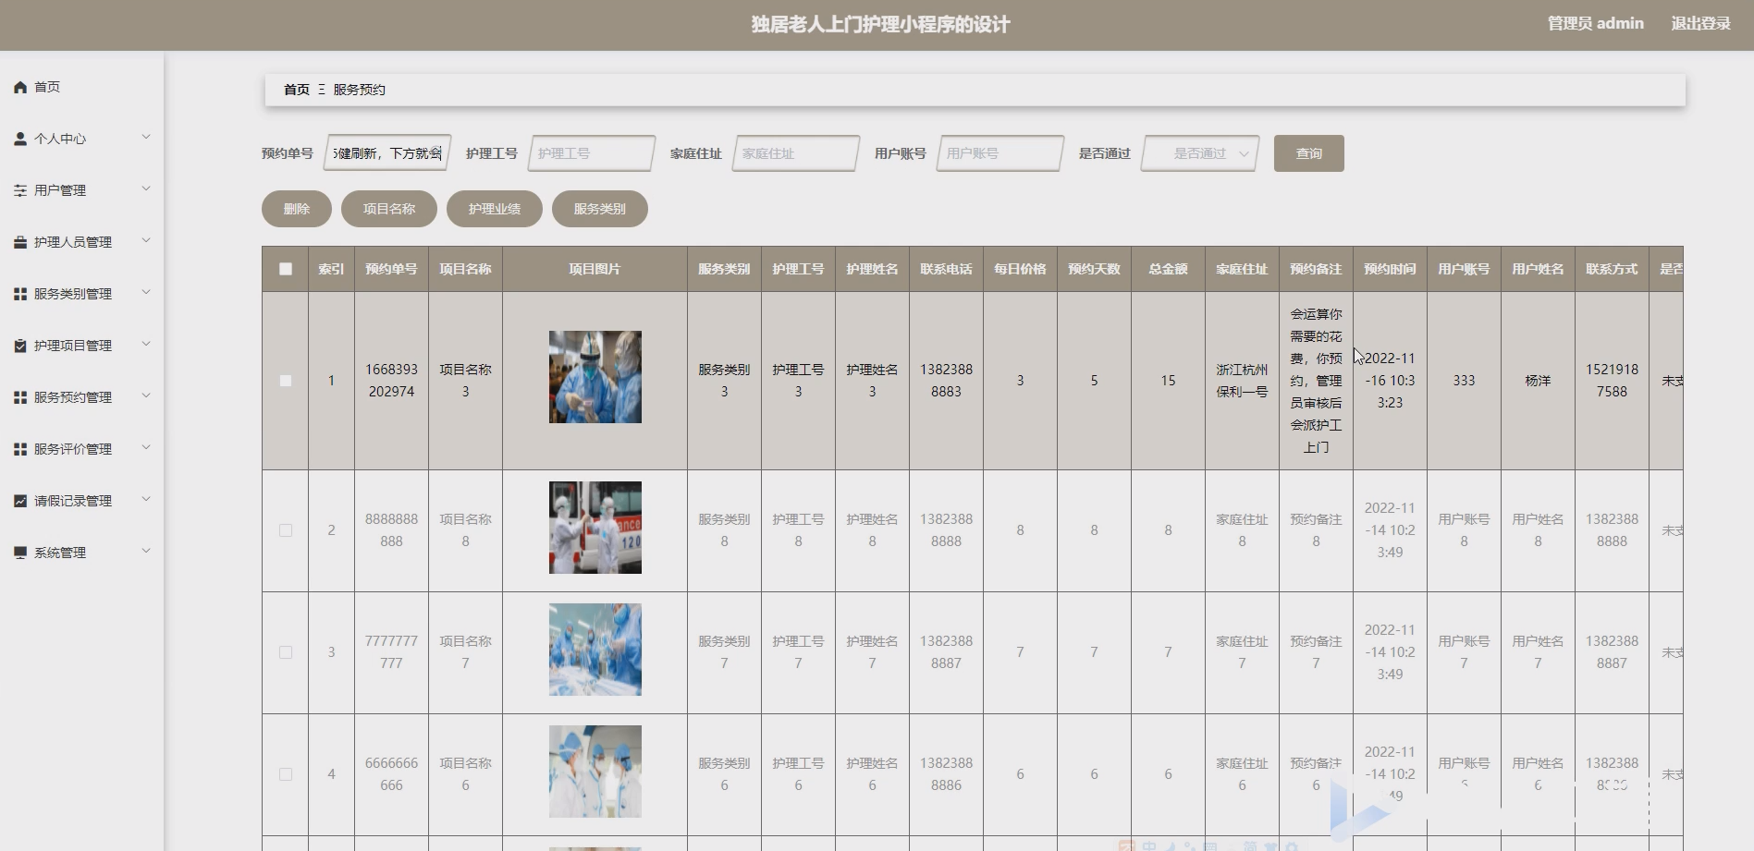This screenshot has height=851, width=1754.
Task: Expand the 用户管理 menu chevron
Action: click(146, 189)
